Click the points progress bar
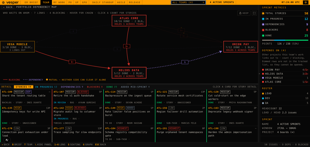The image size is (310, 147). (285, 40)
